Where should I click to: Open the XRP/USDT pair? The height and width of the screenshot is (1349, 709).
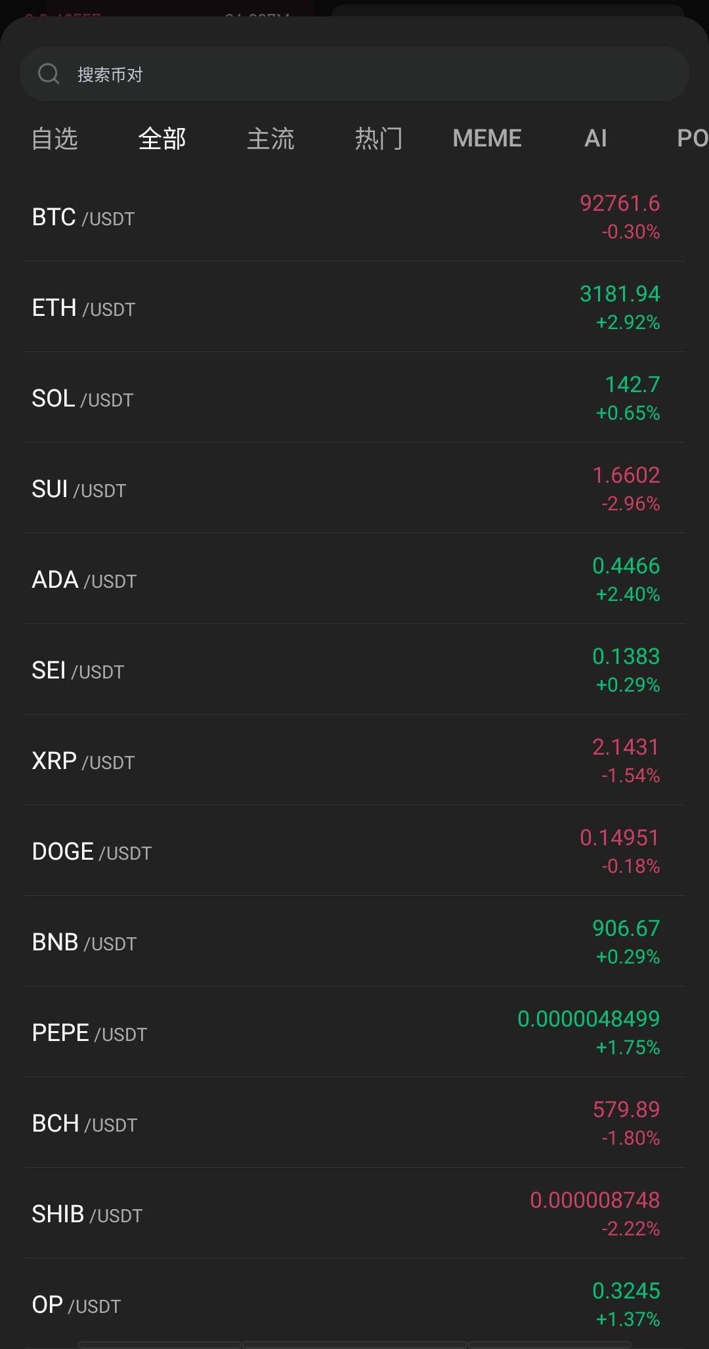(354, 761)
